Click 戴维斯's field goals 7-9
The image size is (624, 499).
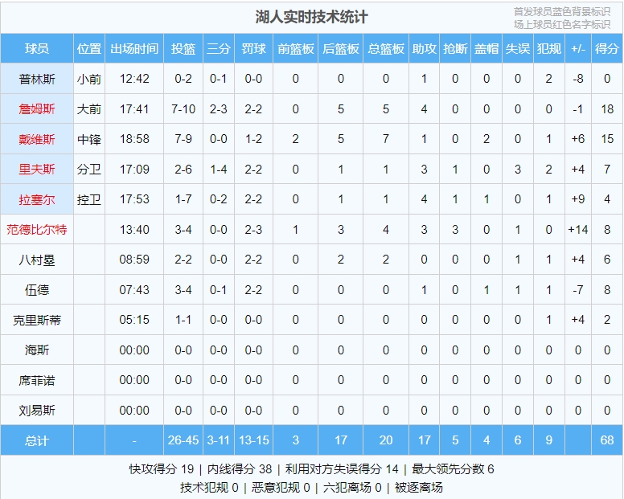[183, 139]
